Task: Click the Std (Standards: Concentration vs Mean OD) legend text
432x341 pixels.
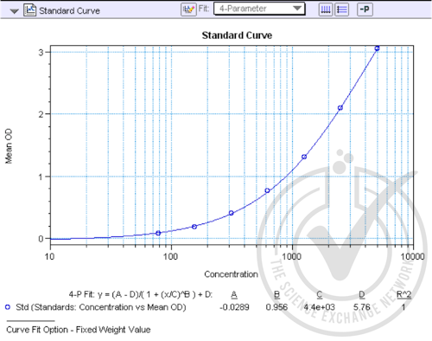Action: (101, 307)
